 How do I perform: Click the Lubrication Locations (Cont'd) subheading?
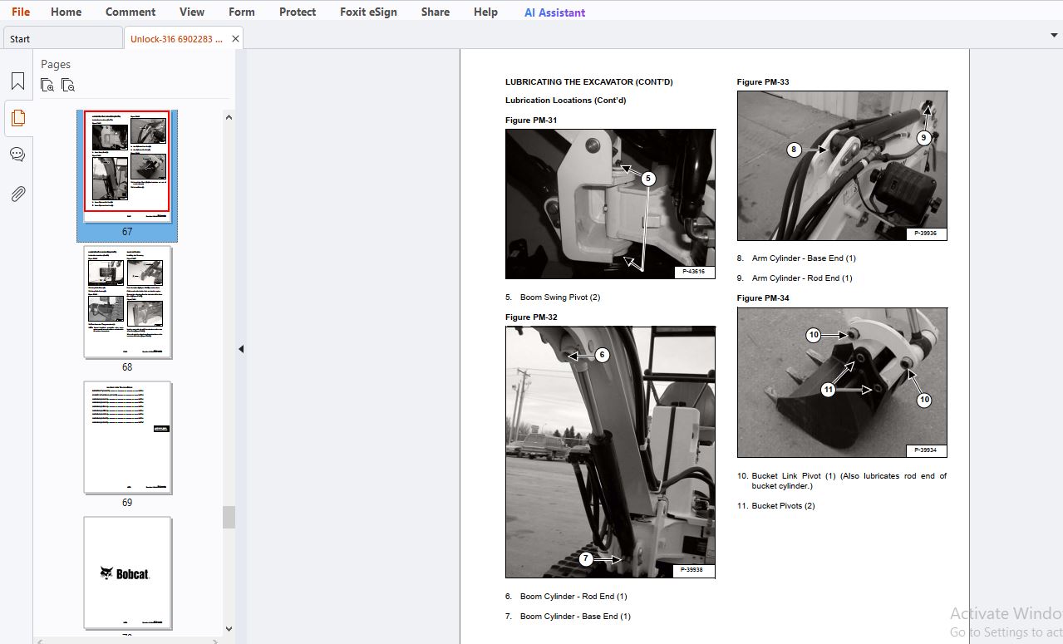[565, 101]
